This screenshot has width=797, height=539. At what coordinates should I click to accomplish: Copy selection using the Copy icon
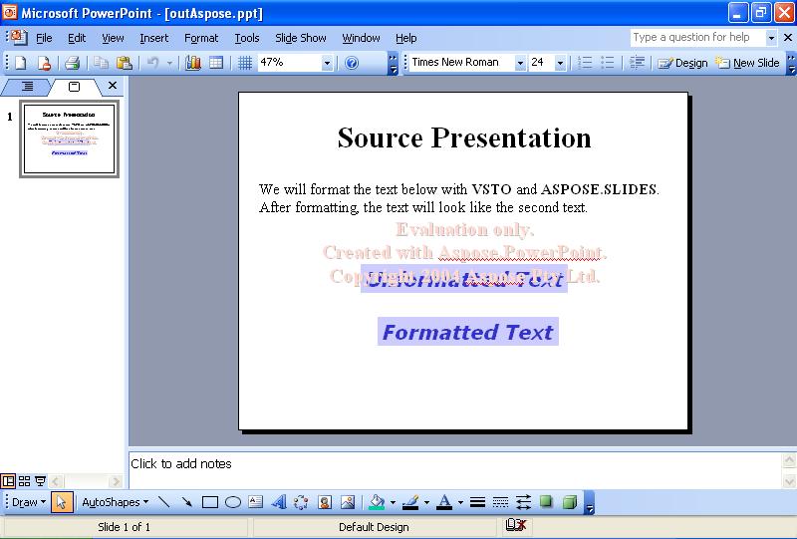tap(102, 63)
